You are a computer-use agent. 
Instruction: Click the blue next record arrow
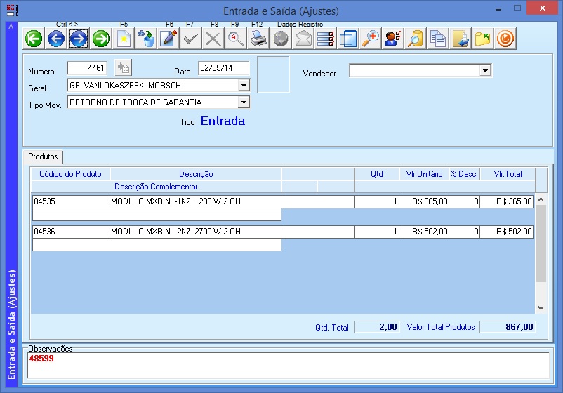(x=79, y=39)
